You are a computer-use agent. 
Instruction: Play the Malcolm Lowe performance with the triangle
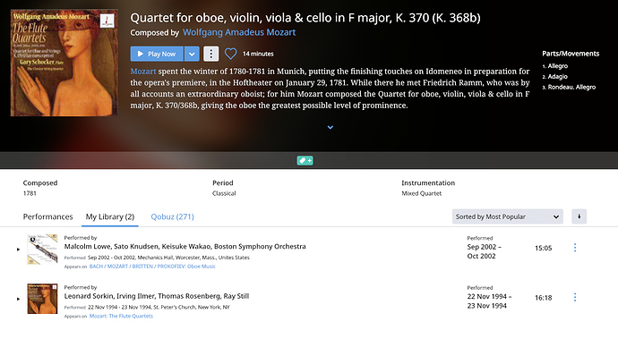pyautogui.click(x=18, y=250)
